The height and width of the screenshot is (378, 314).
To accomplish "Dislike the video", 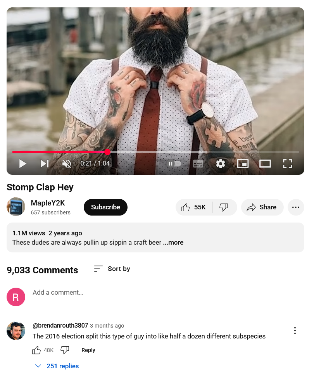I will 224,207.
